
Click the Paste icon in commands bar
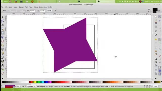(x=156, y=54)
